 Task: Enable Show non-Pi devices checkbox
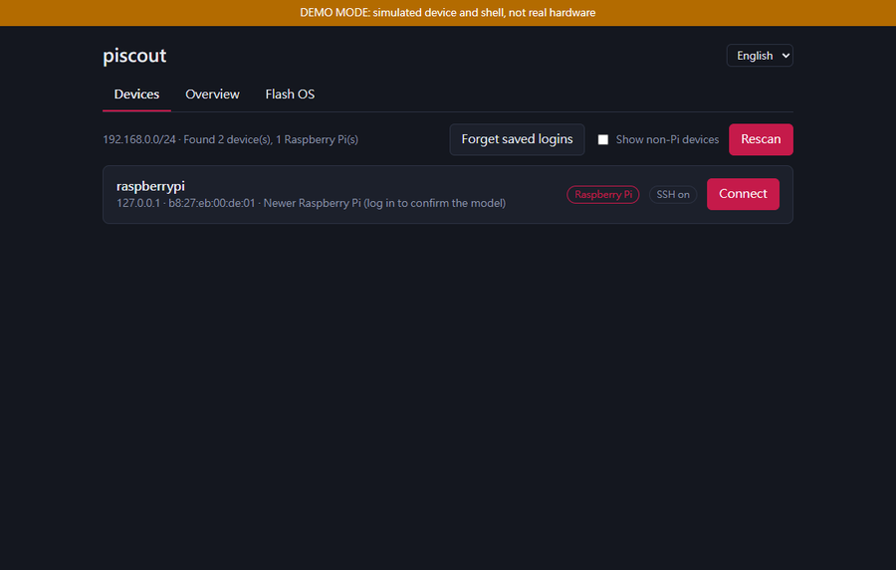[603, 139]
